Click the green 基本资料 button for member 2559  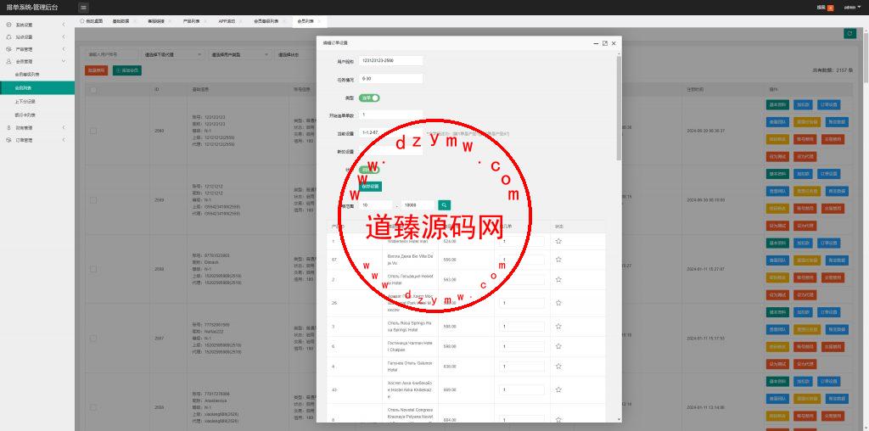click(x=777, y=173)
